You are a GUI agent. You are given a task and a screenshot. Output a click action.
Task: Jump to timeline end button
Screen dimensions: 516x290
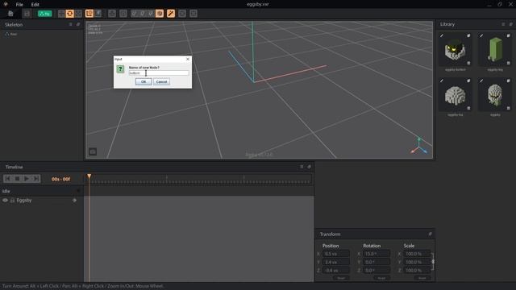[35, 179]
